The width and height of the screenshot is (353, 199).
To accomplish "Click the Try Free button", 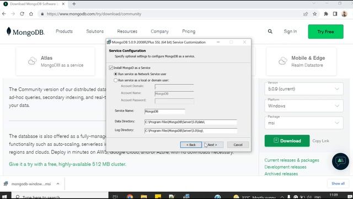I will click(x=326, y=32).
